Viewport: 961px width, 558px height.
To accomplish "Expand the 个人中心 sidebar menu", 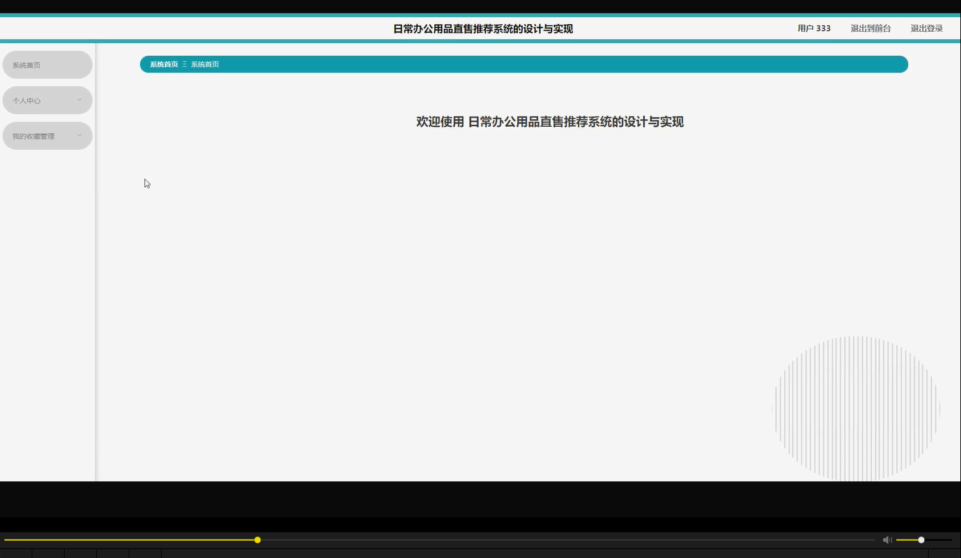I will pos(48,100).
